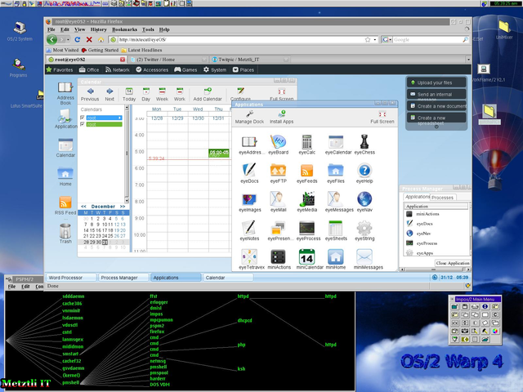Switch to the Twitter / Home tab
This screenshot has width=523, height=392.
pyautogui.click(x=169, y=60)
